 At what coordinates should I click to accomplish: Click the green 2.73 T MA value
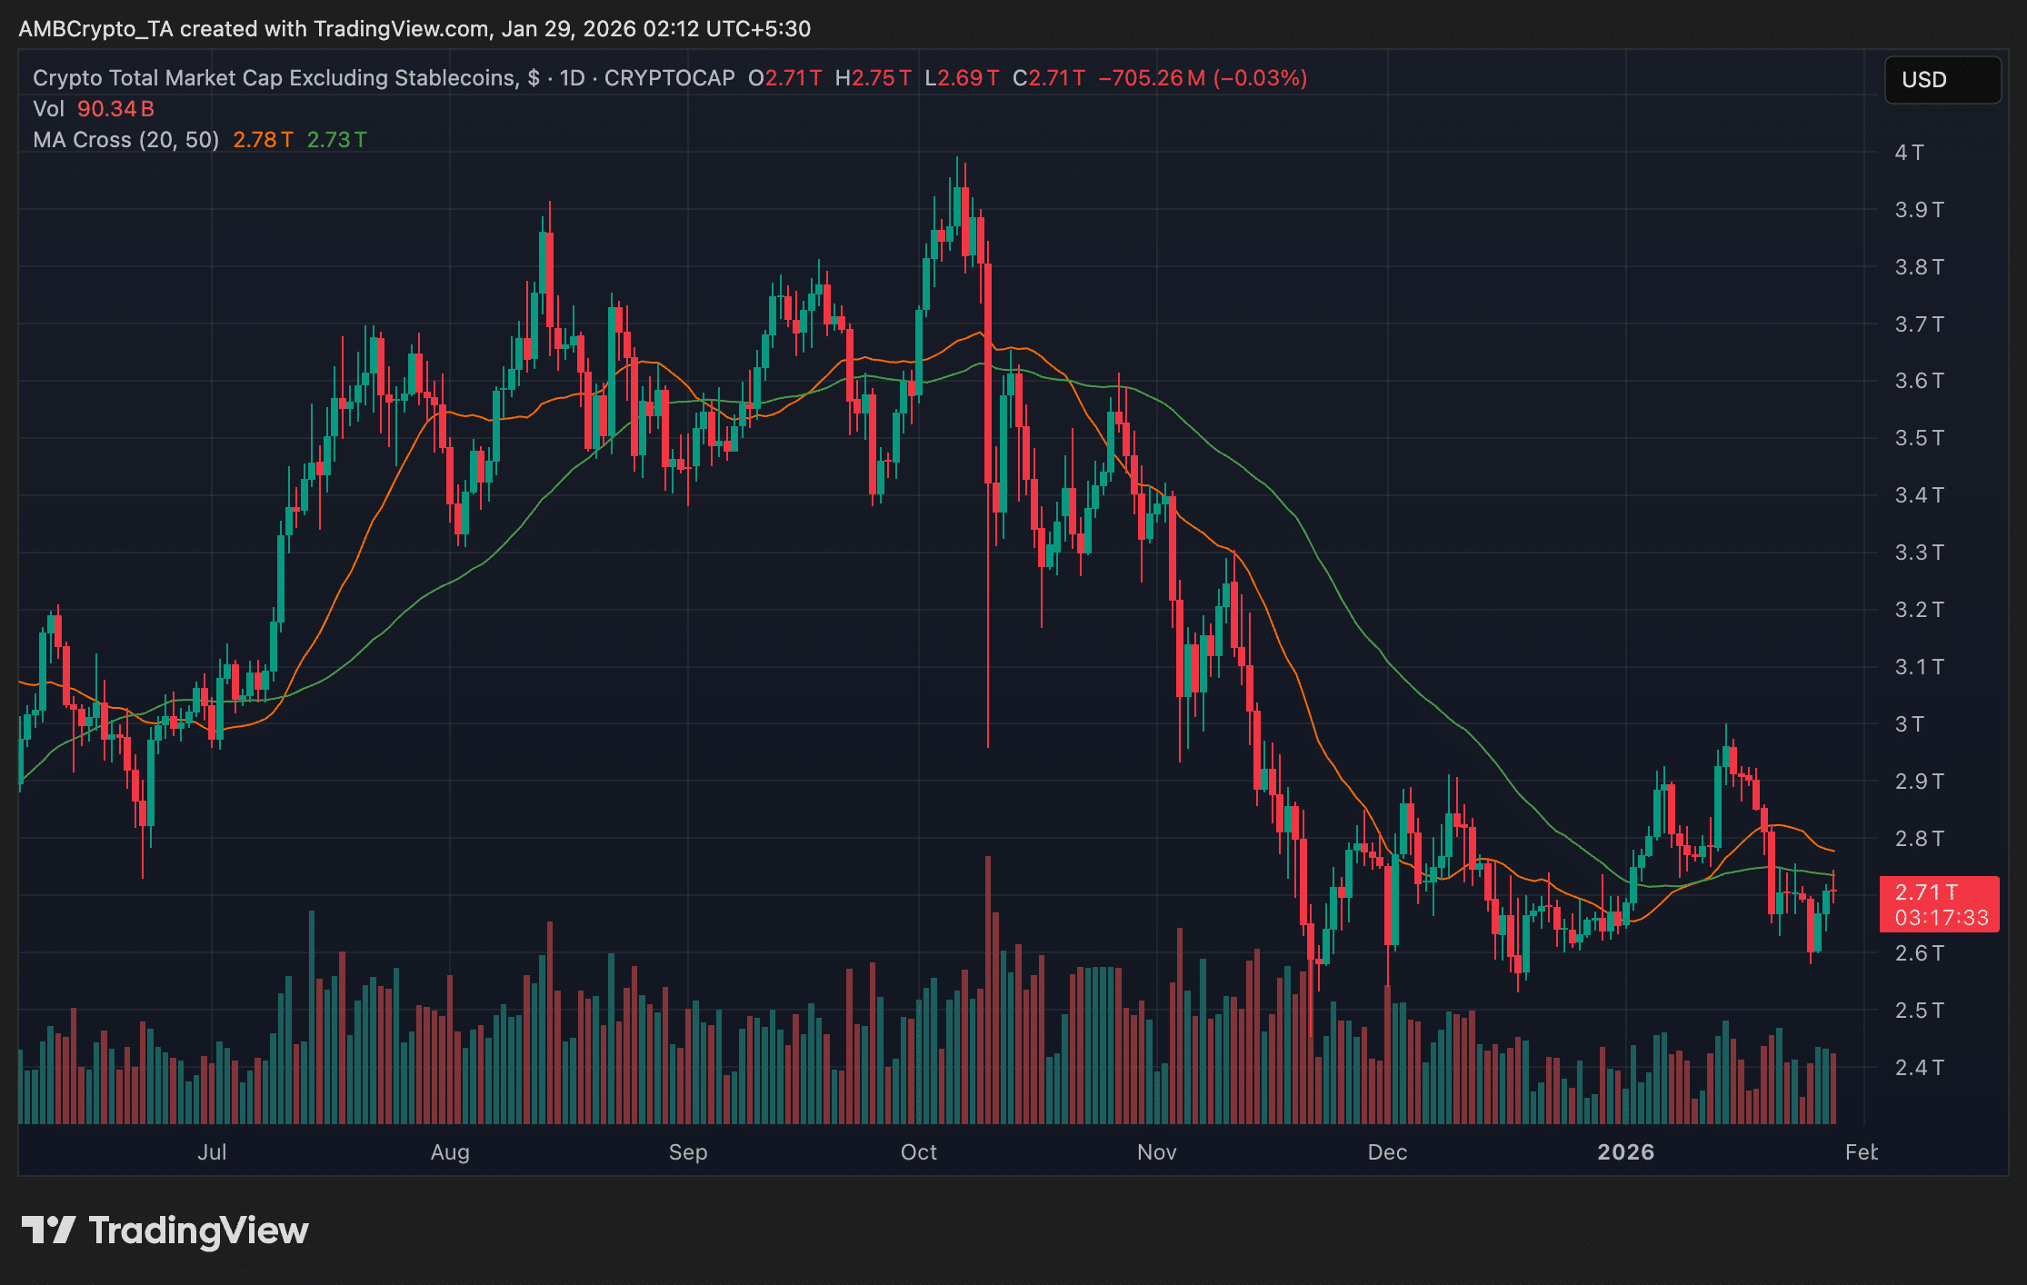tap(336, 140)
